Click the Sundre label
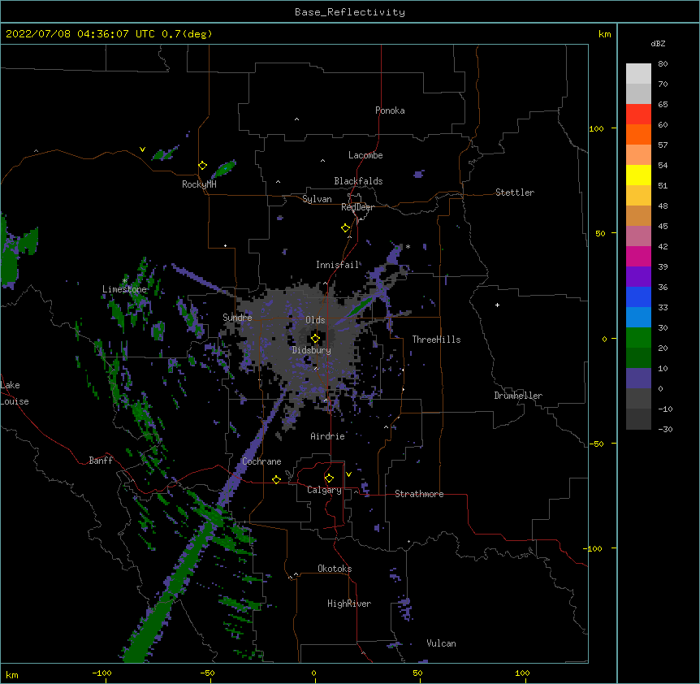Viewport: 700px width, 684px height. [237, 318]
